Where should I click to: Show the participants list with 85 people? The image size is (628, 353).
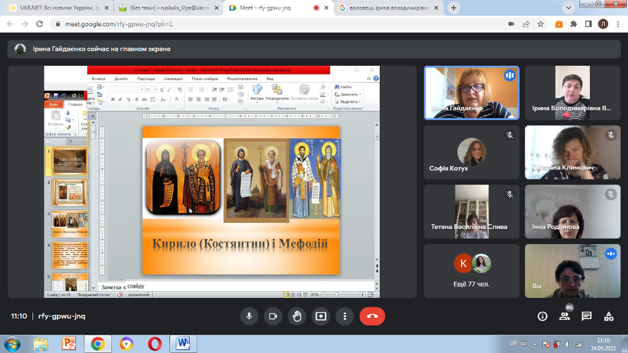click(564, 316)
